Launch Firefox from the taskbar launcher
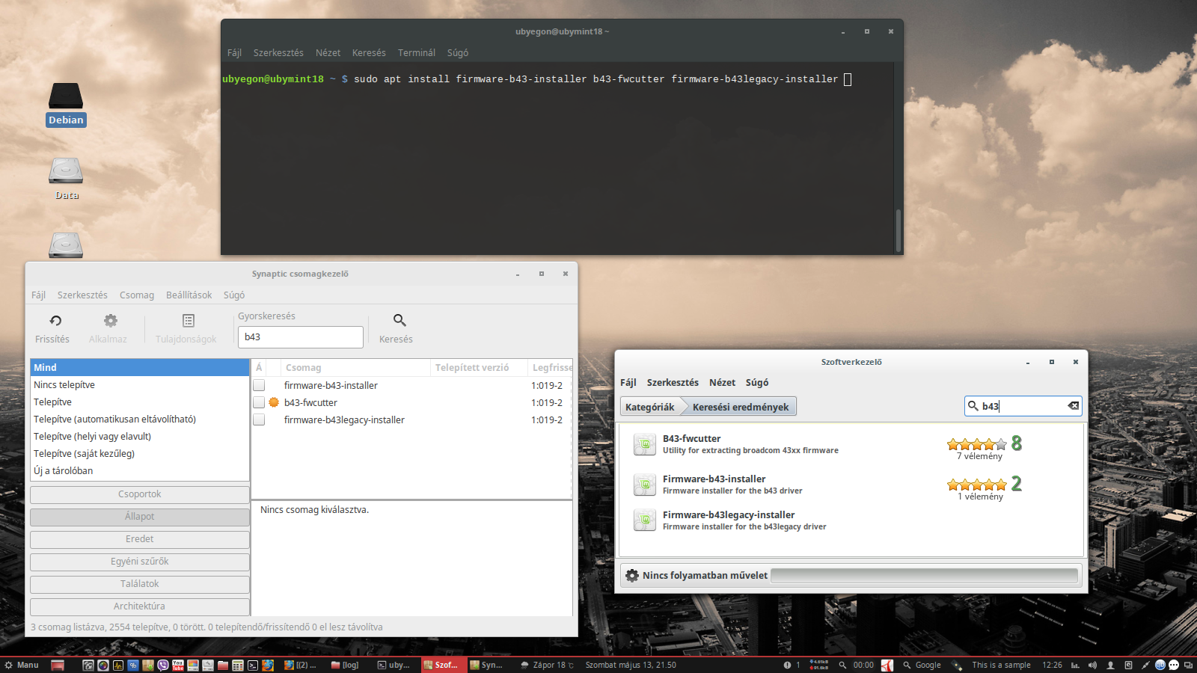 pos(268,665)
